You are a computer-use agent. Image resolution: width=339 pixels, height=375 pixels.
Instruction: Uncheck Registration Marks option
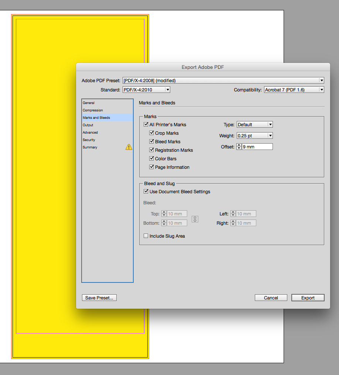coord(151,150)
